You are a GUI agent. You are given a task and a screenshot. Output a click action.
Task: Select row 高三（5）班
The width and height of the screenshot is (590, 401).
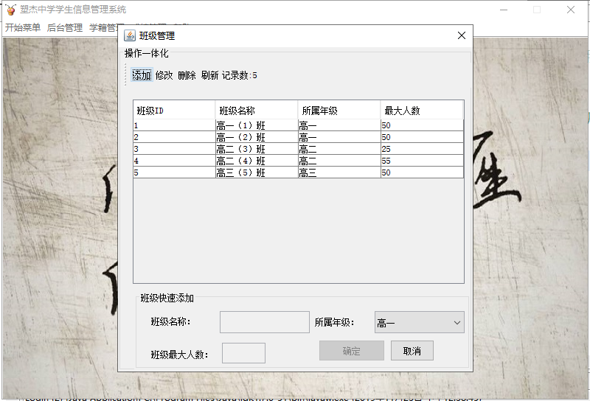[x=299, y=172]
